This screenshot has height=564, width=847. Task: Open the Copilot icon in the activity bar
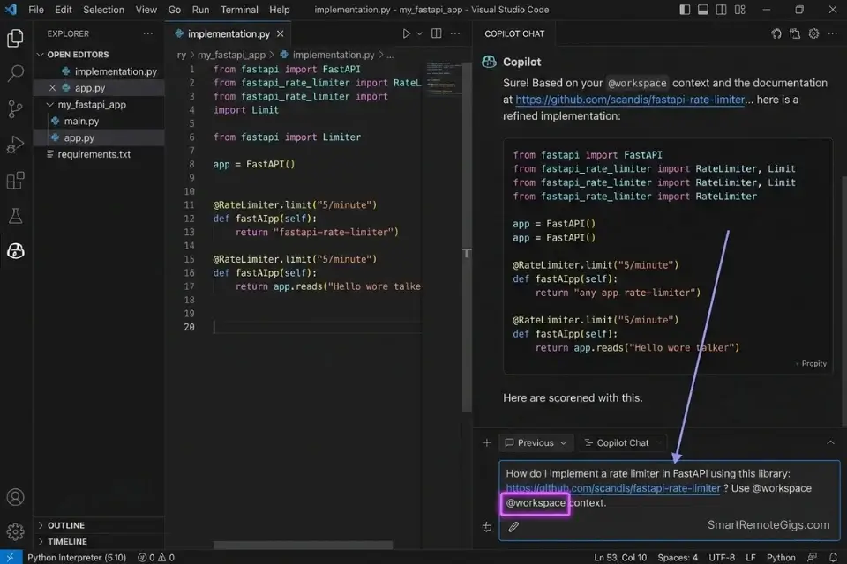(x=15, y=251)
